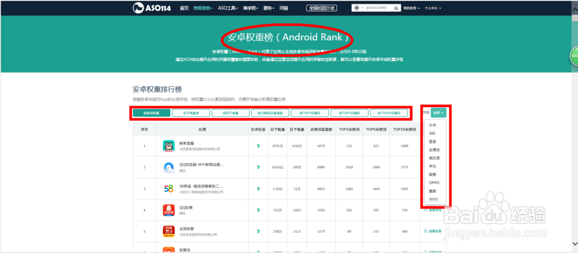Image resolution: width=578 pixels, height=253 pixels.
Task: Click the 8985 keyword coverage cell
Action: pyautogui.click(x=321, y=167)
